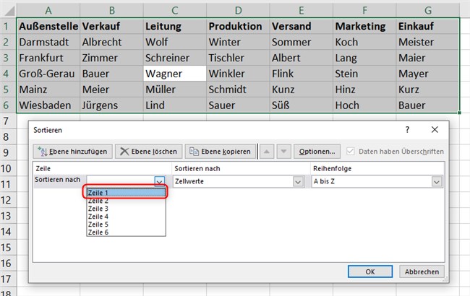Image resolution: width=470 pixels, height=296 pixels.
Task: Select column A header
Action: [48, 11]
